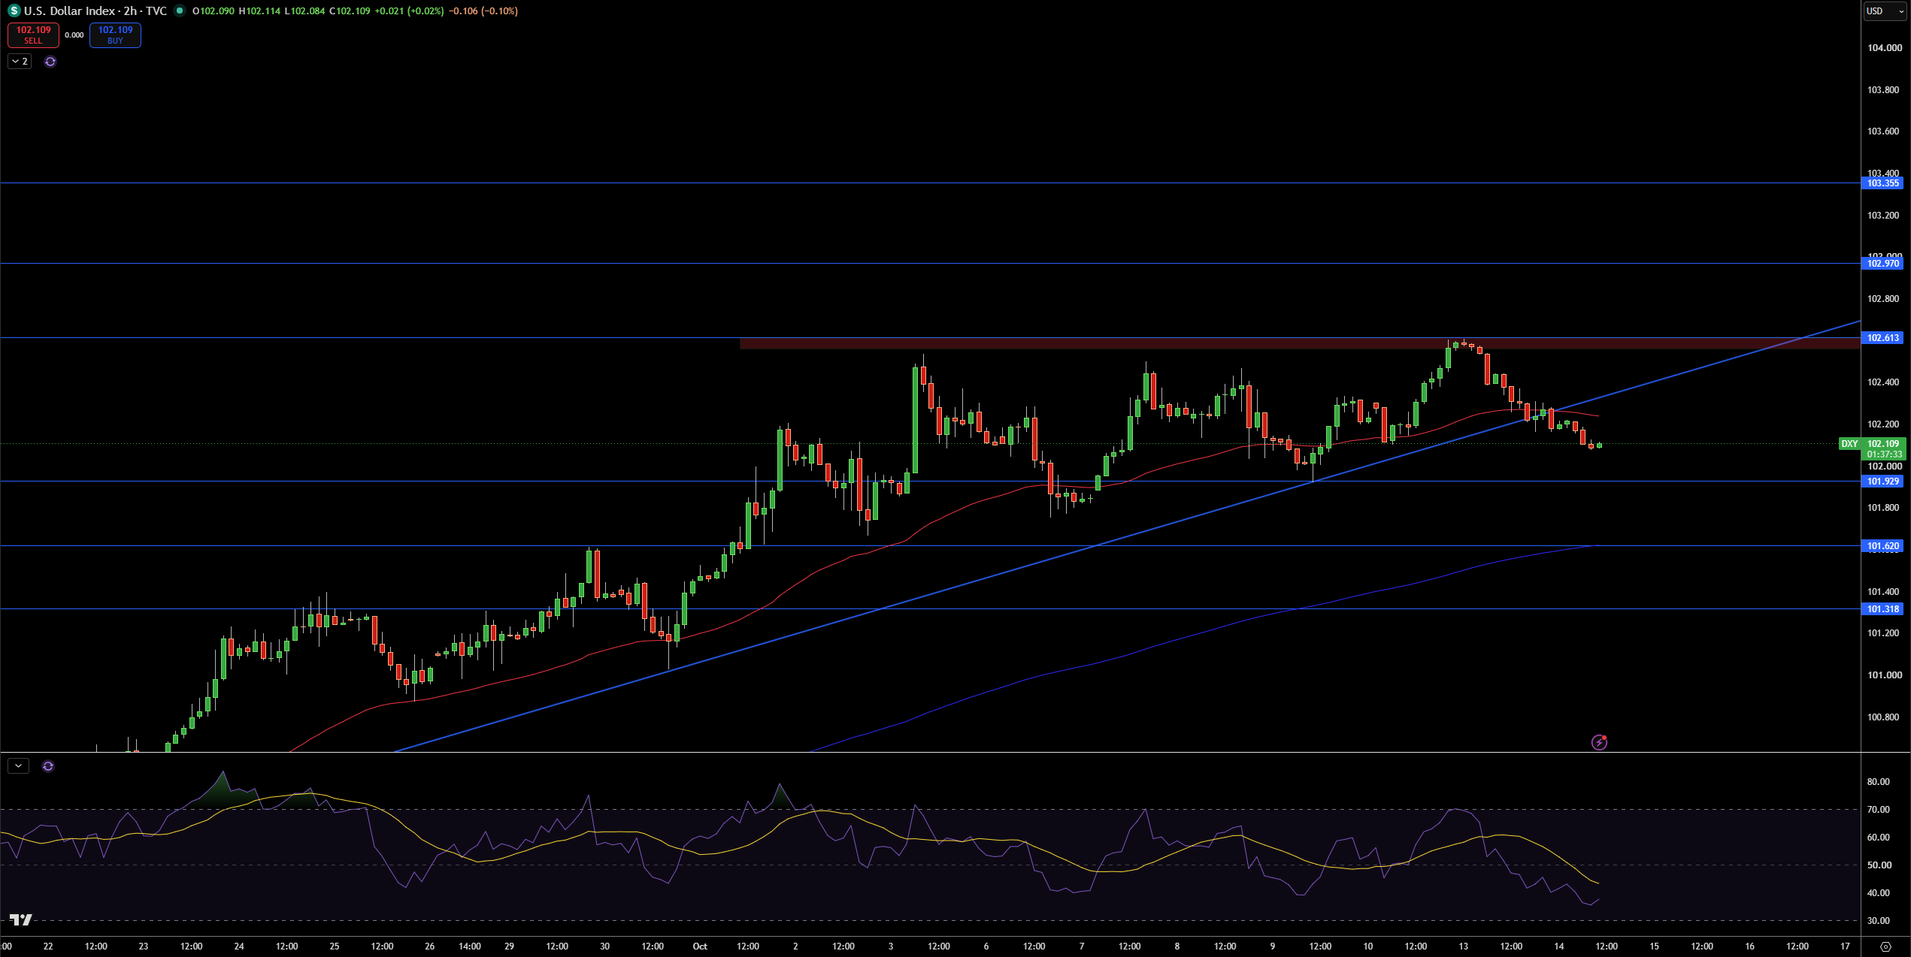This screenshot has width=1911, height=957.
Task: Select the 103.355 horizontal line price label
Action: [1882, 183]
